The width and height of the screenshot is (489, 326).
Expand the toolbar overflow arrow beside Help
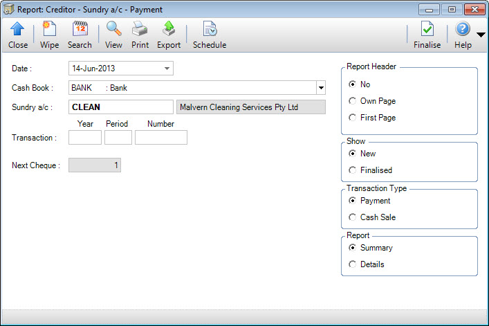pos(481,35)
